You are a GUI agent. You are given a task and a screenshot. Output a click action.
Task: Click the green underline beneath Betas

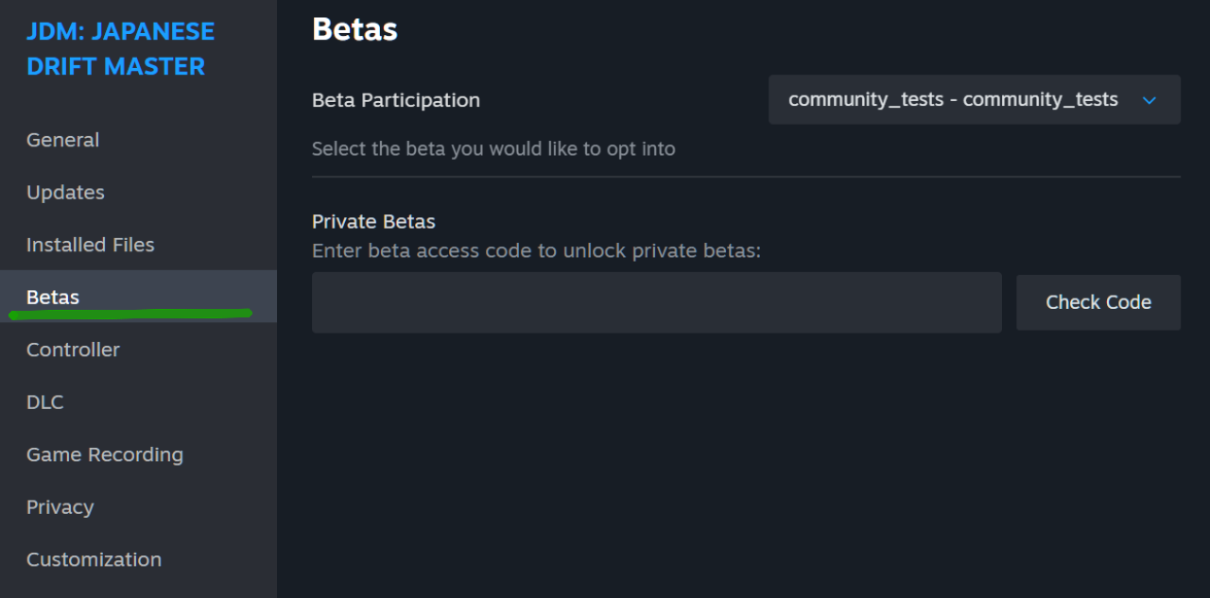click(x=130, y=314)
